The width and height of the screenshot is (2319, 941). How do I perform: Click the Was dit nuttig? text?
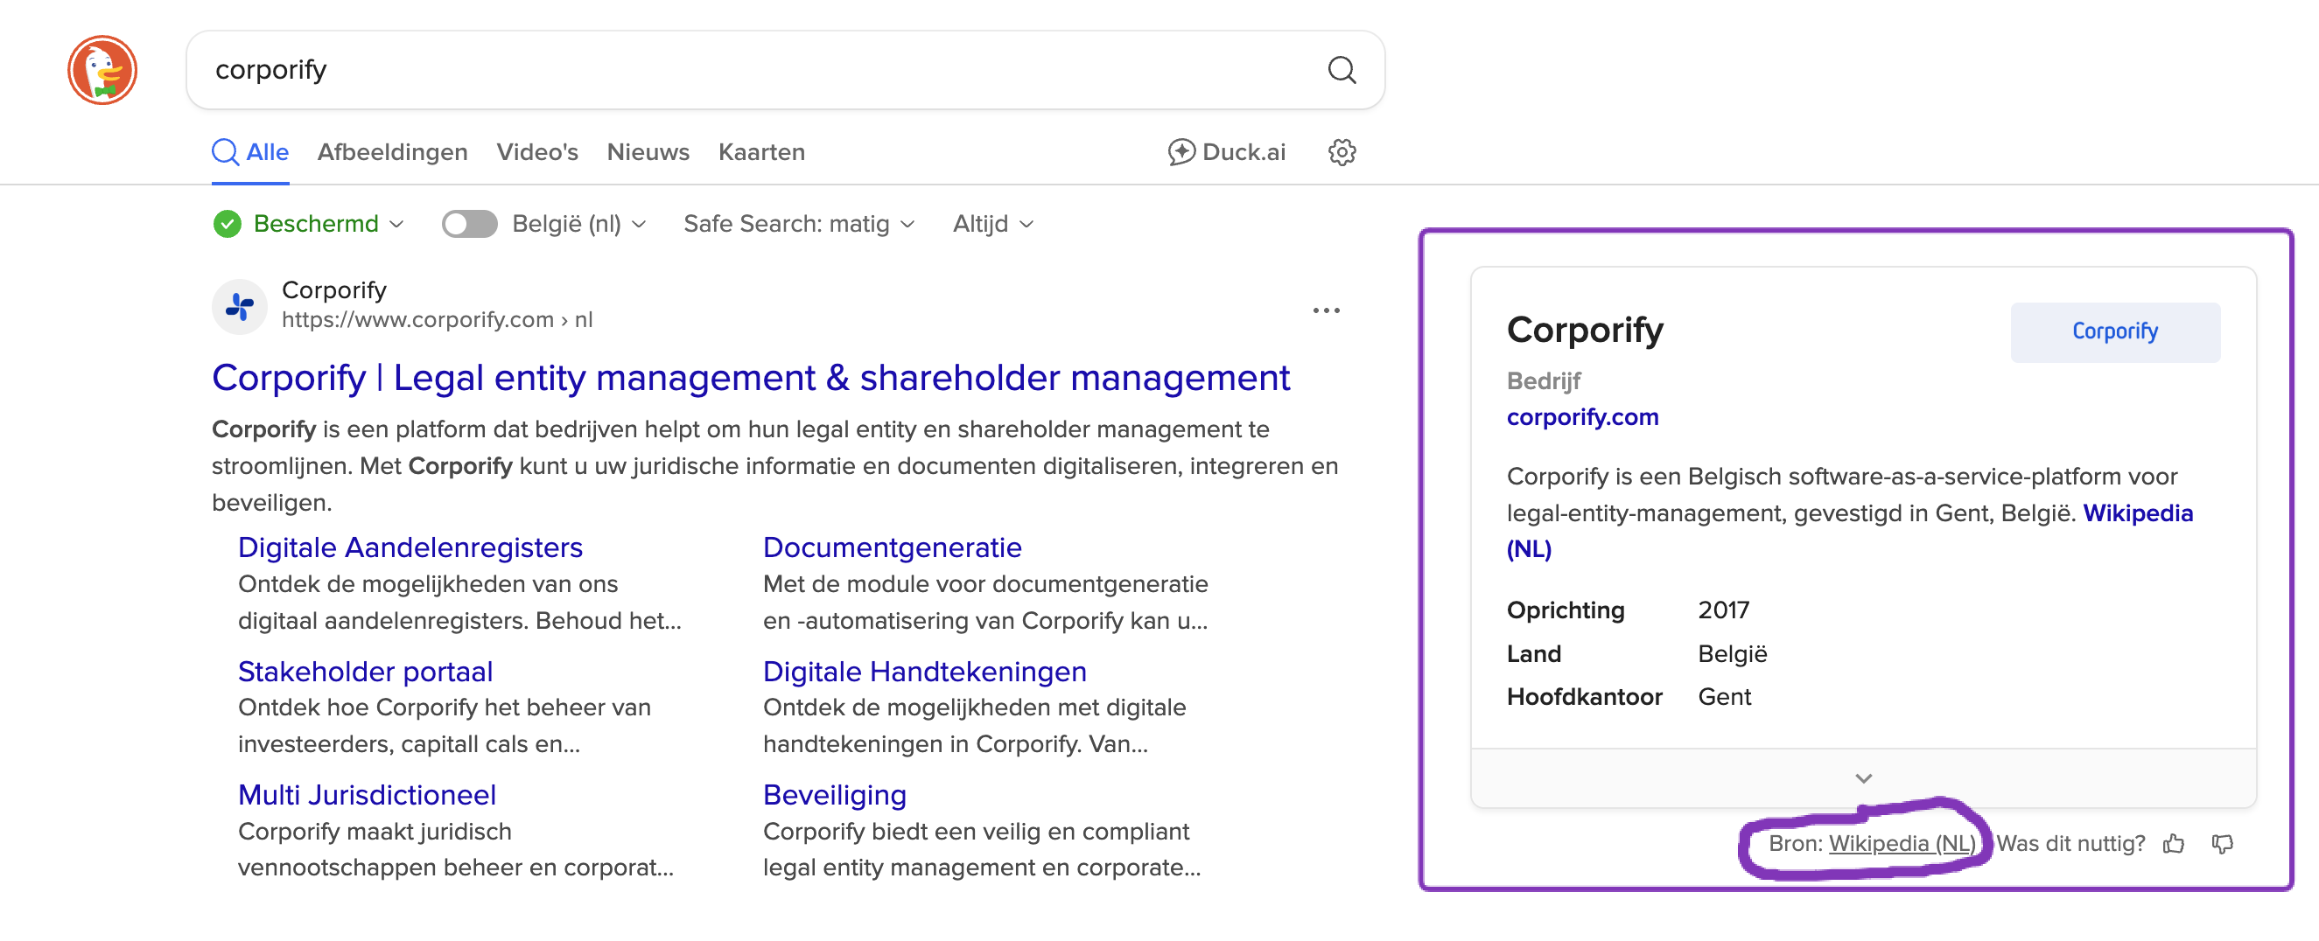[x=2070, y=843]
